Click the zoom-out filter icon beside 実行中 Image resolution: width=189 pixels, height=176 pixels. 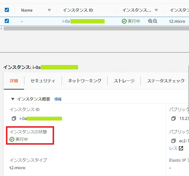pos(155,21)
